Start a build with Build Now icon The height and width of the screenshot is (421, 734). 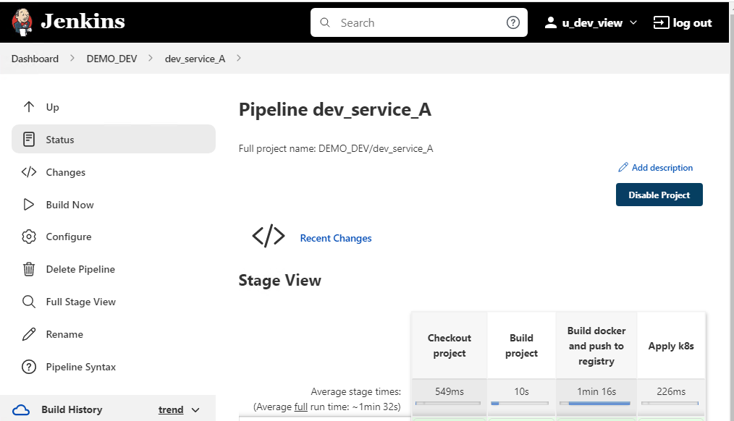[29, 205]
